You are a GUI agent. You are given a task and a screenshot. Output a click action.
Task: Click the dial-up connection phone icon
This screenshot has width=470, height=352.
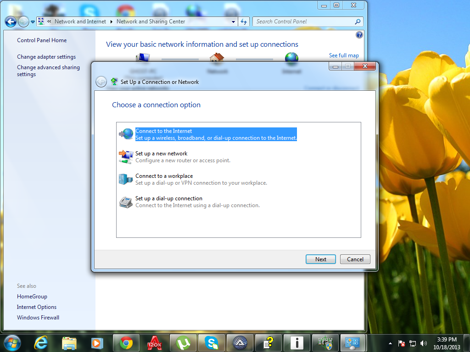point(126,202)
